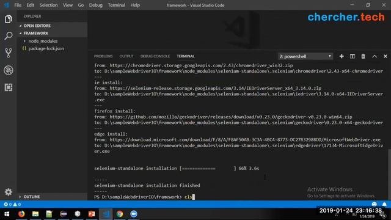Select the VS Code taskbar icon
This screenshot has height=220, width=391.
tap(106, 214)
